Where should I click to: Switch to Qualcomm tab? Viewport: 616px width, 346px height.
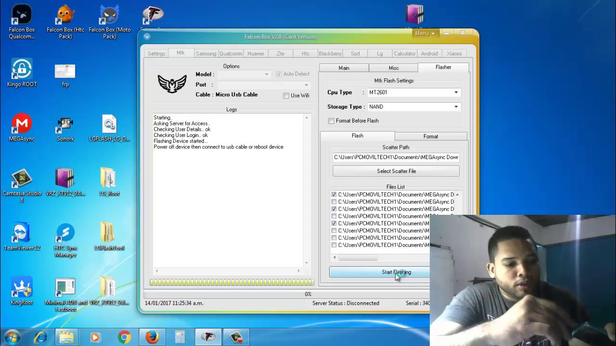231,53
